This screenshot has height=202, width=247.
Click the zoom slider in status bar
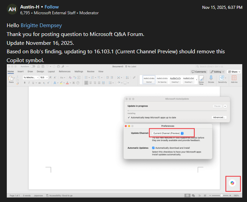pos(220,196)
